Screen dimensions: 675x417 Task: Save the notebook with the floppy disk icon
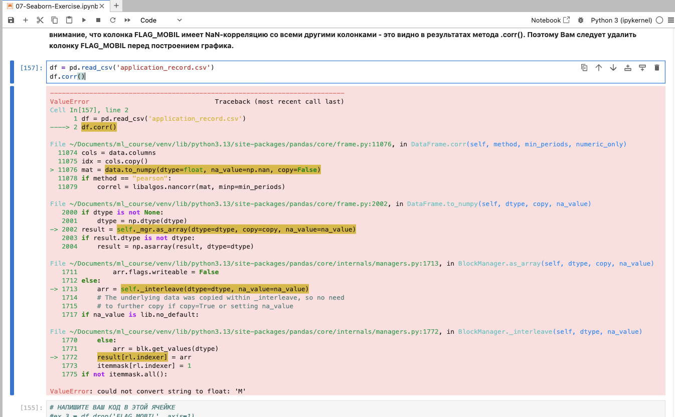pos(11,20)
